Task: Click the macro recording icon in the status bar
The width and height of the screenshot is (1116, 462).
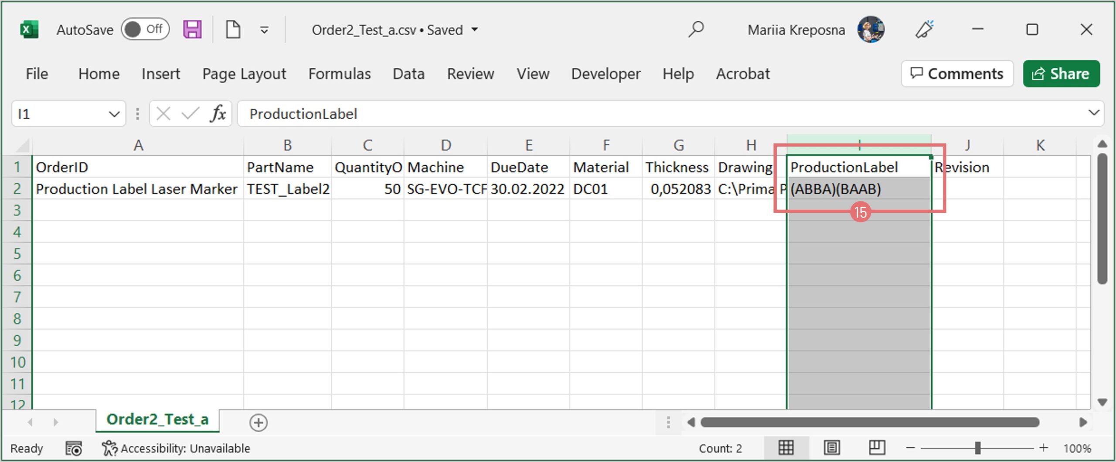Action: coord(74,448)
